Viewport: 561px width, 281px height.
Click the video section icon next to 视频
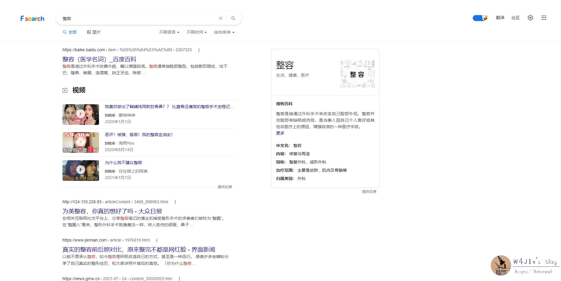tap(65, 90)
